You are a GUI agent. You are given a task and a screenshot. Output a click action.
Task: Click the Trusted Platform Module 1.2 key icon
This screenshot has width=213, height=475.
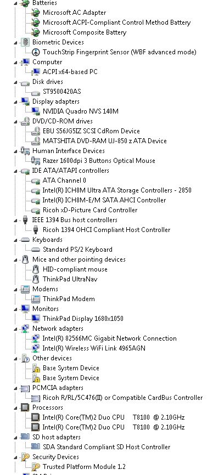point(36,467)
